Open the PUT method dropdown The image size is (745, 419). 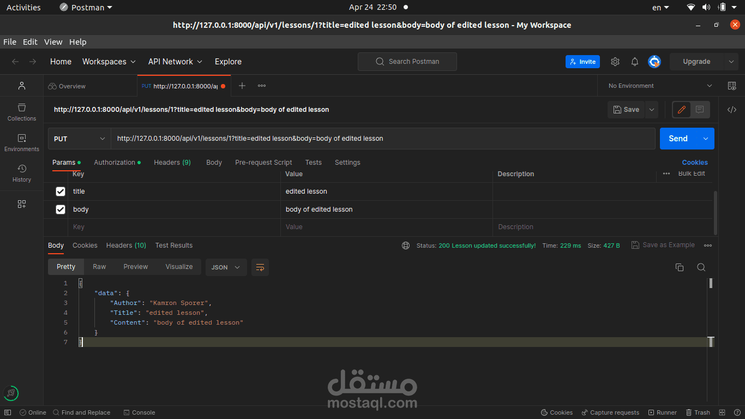[x=80, y=139]
